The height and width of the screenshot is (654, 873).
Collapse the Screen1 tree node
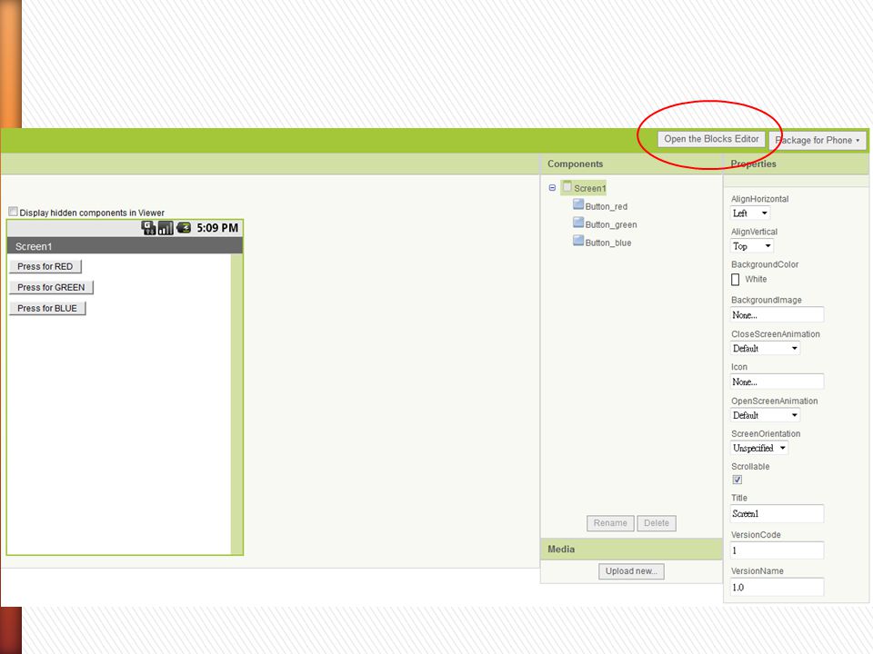click(552, 188)
